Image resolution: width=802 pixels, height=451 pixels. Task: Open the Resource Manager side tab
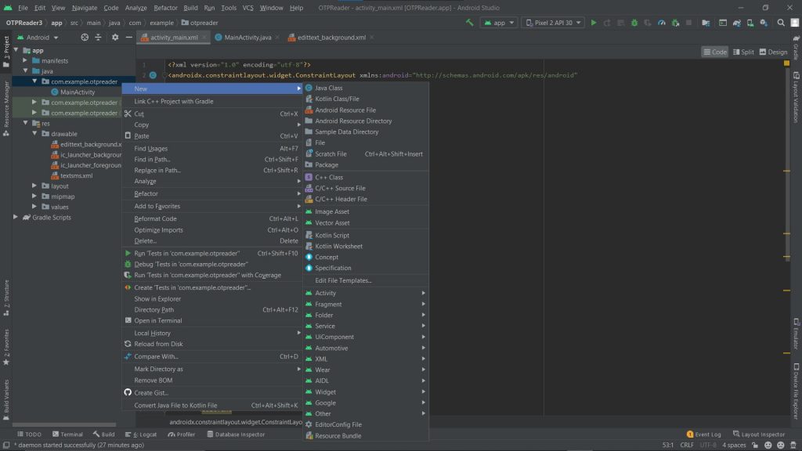(6, 108)
